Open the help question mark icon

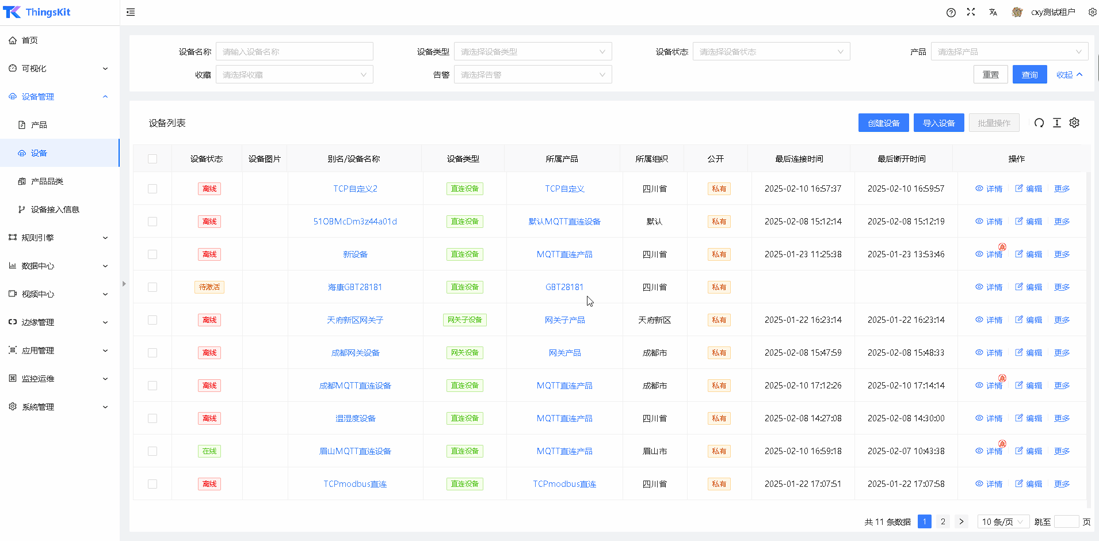pyautogui.click(x=951, y=13)
